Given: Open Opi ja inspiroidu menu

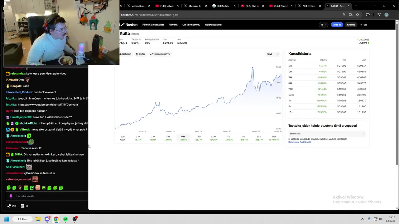Looking at the screenshot, I should tap(191, 25).
